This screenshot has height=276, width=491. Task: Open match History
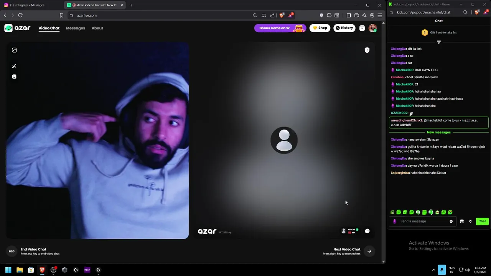[344, 28]
